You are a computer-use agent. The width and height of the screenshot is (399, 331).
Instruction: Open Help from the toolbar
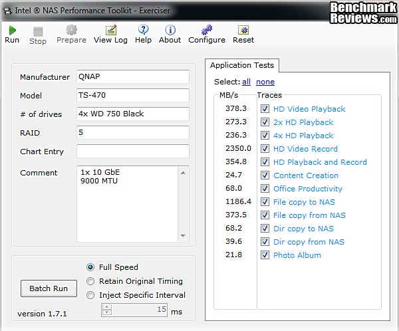pos(143,30)
